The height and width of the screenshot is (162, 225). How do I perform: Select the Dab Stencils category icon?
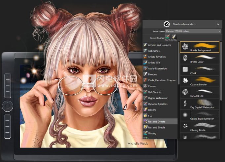(x=145, y=92)
